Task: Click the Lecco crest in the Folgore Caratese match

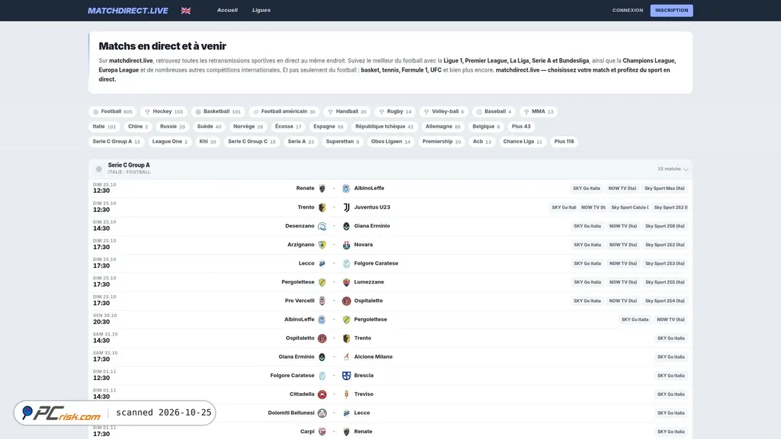Action: 322,263
